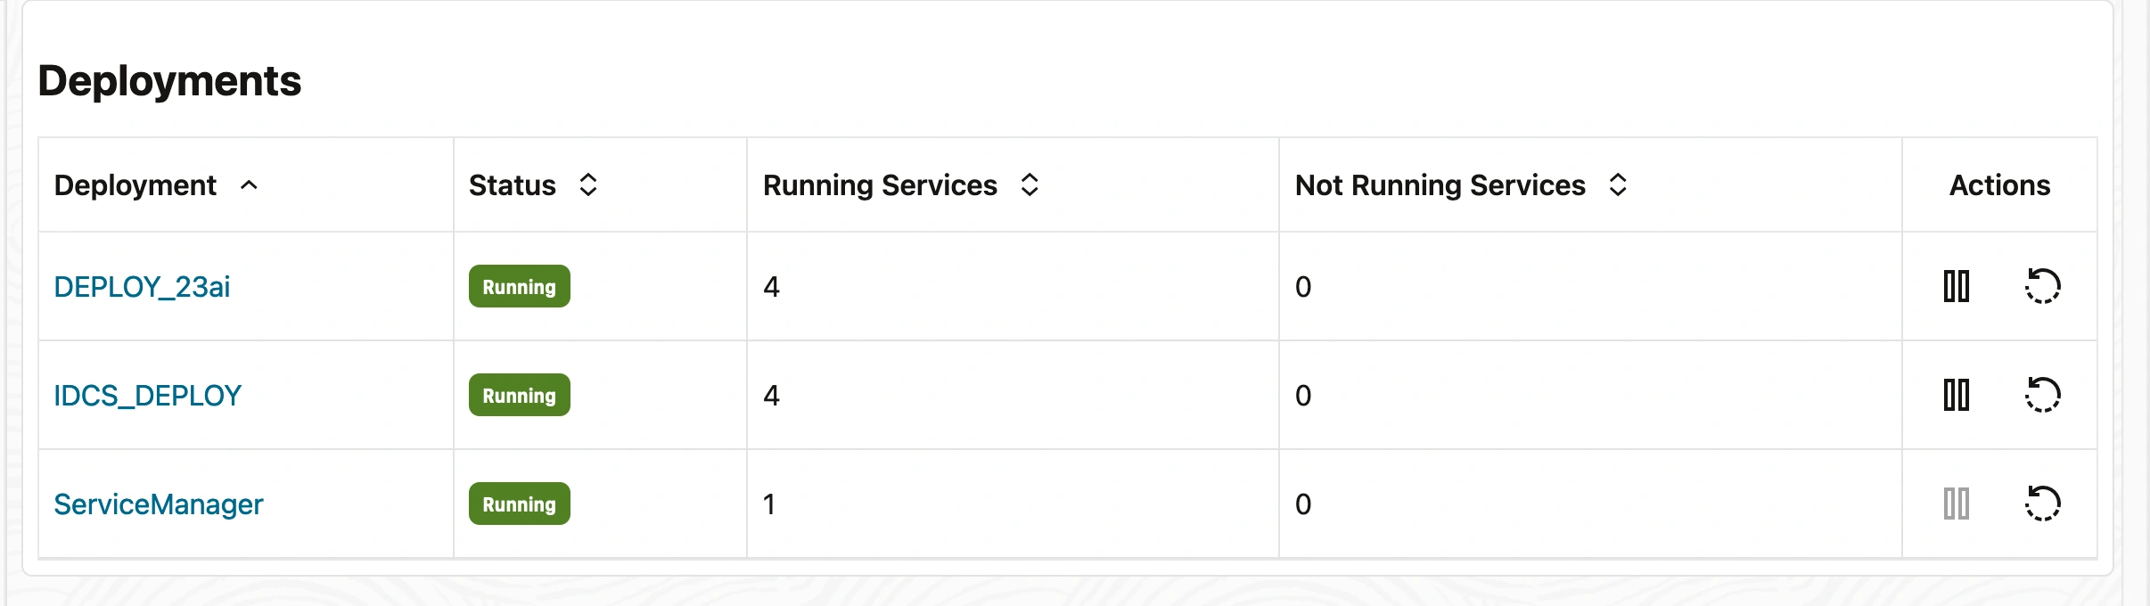Click the Actions column header
The width and height of the screenshot is (2150, 606).
pos(1999,185)
